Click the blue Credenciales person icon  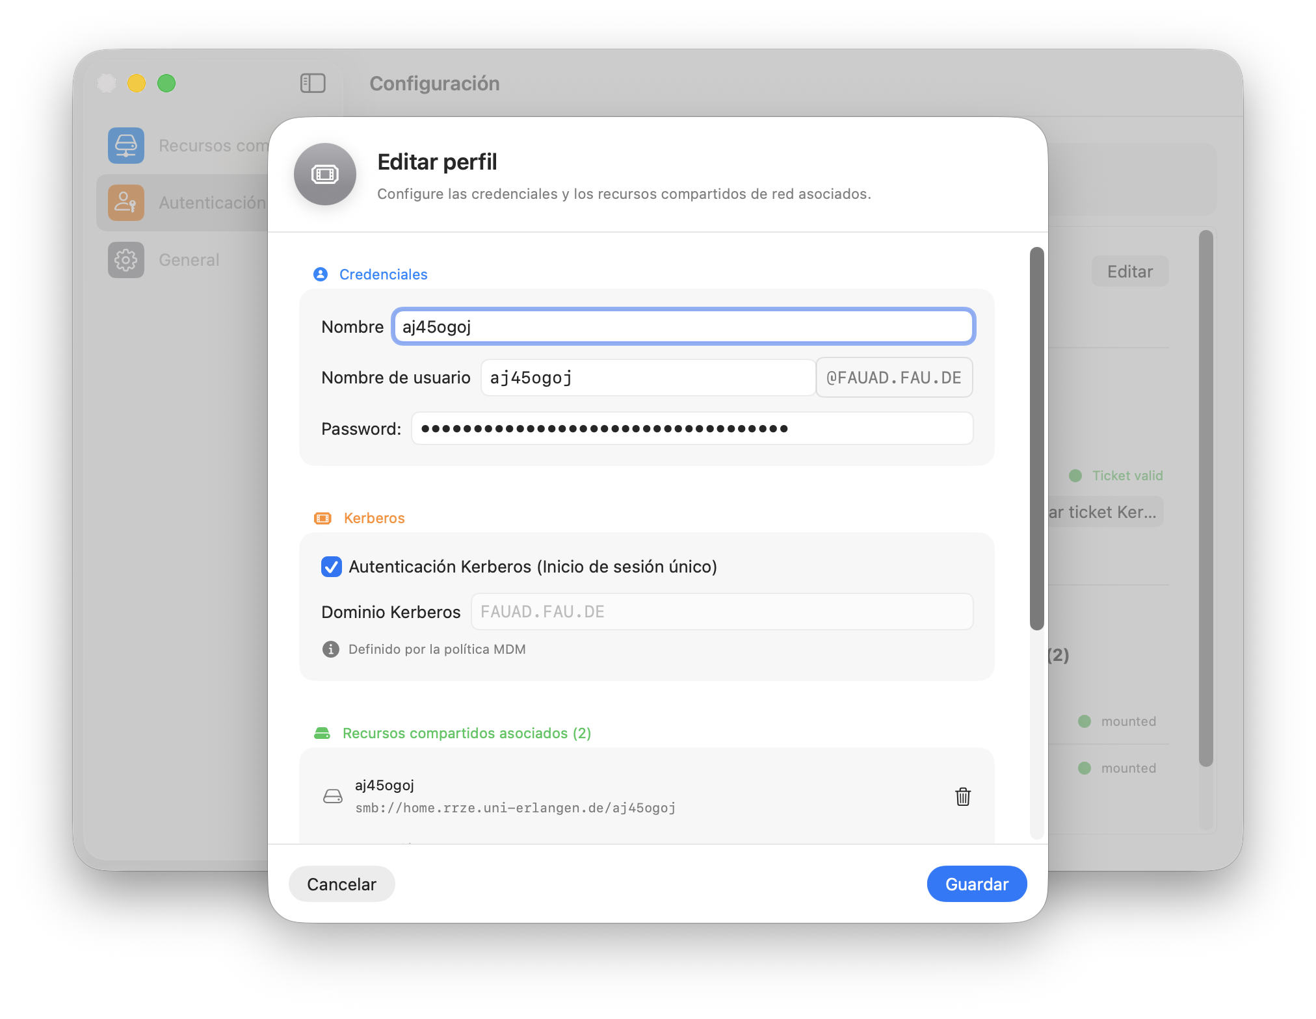point(321,274)
